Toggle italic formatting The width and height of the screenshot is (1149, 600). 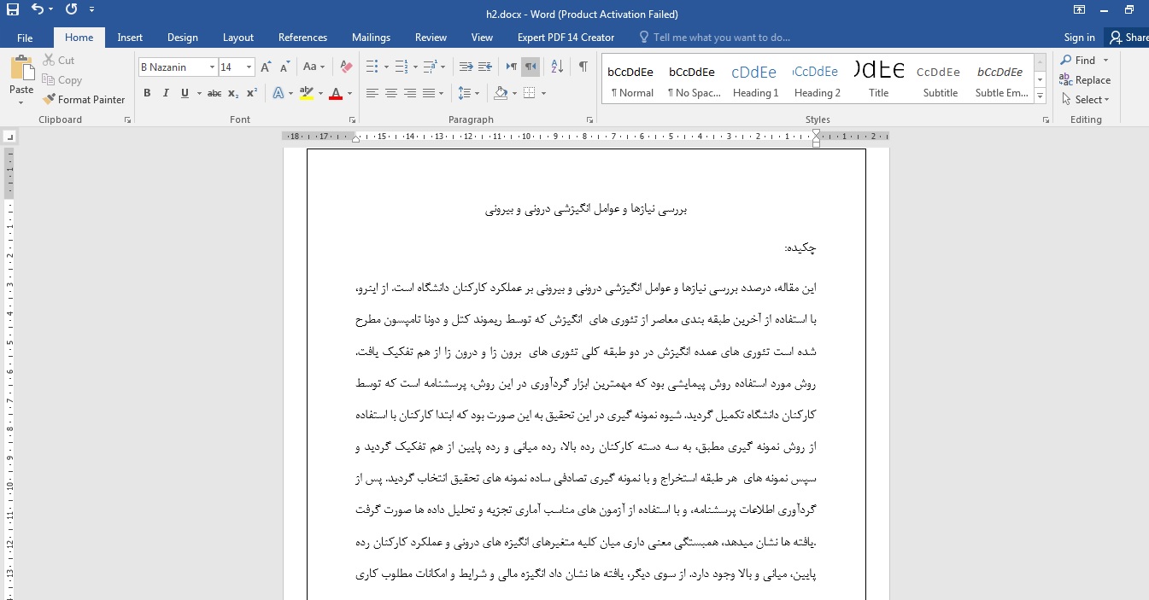pyautogui.click(x=166, y=93)
